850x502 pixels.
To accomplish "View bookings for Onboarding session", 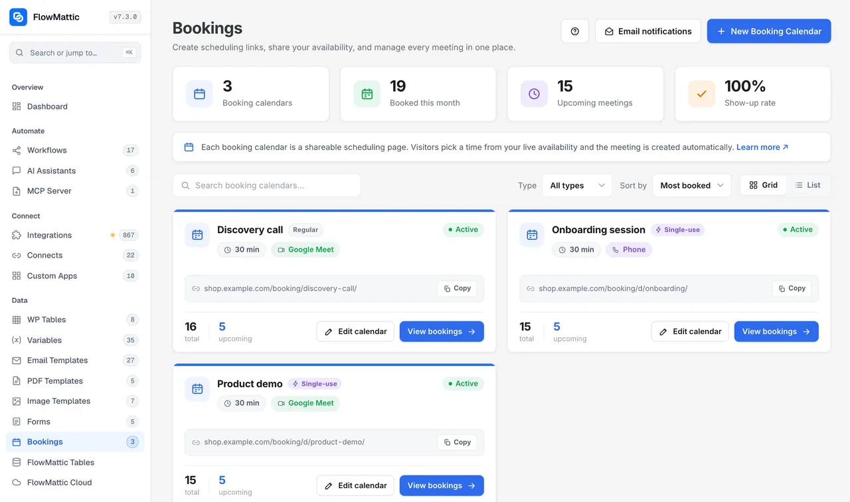I will point(776,331).
